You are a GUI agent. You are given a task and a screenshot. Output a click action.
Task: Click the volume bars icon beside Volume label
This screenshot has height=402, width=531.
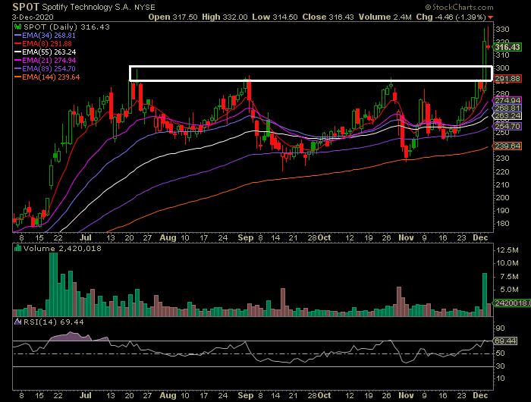coord(18,249)
